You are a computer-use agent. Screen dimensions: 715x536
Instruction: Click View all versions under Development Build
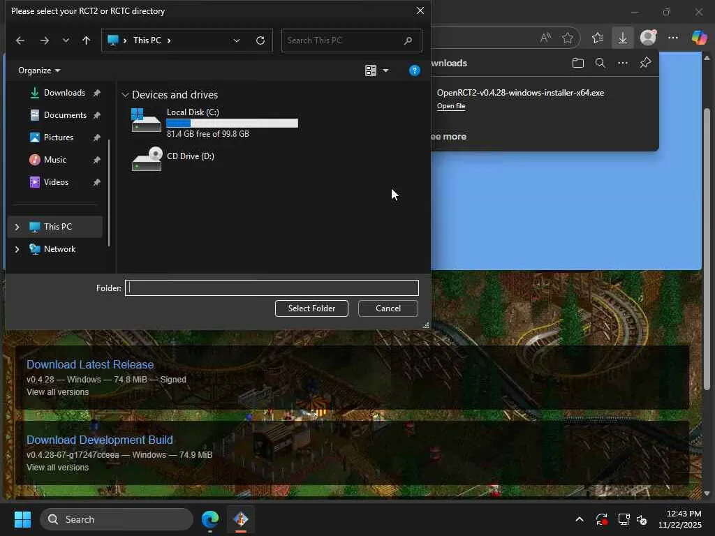pyautogui.click(x=57, y=468)
